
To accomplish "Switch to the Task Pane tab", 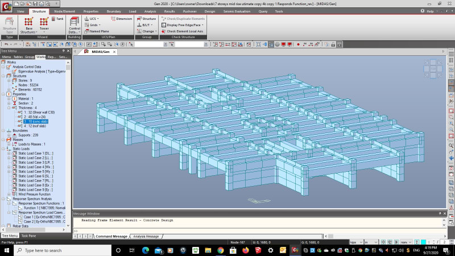I will point(28,236).
